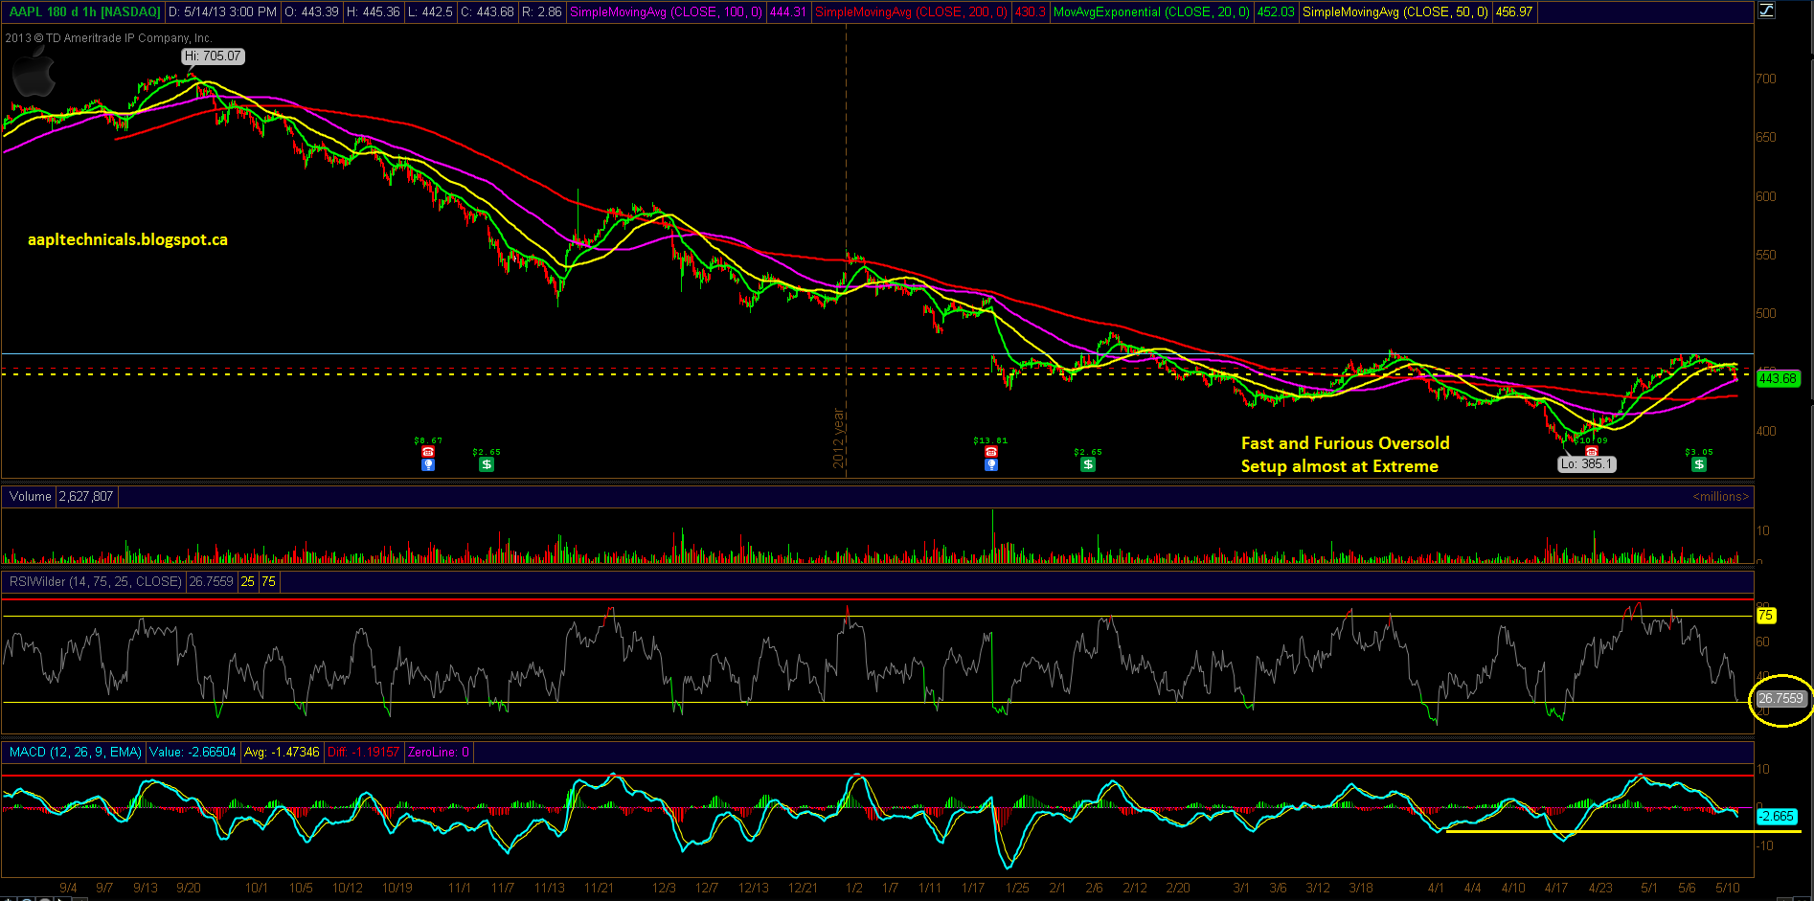The width and height of the screenshot is (1814, 901).
Task: Click the MACD ZeroLine: 0 readout
Action: [x=439, y=752]
